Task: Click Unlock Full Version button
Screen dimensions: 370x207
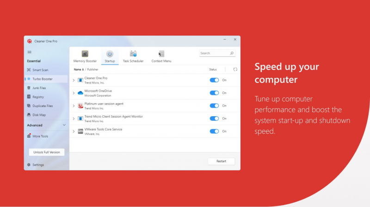Action: coord(47,152)
